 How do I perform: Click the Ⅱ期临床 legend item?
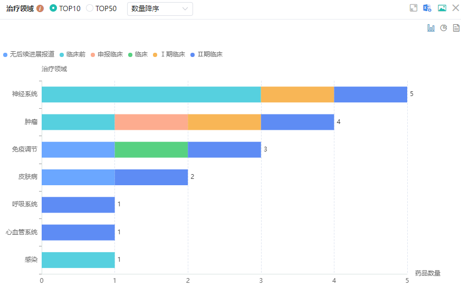(207, 54)
